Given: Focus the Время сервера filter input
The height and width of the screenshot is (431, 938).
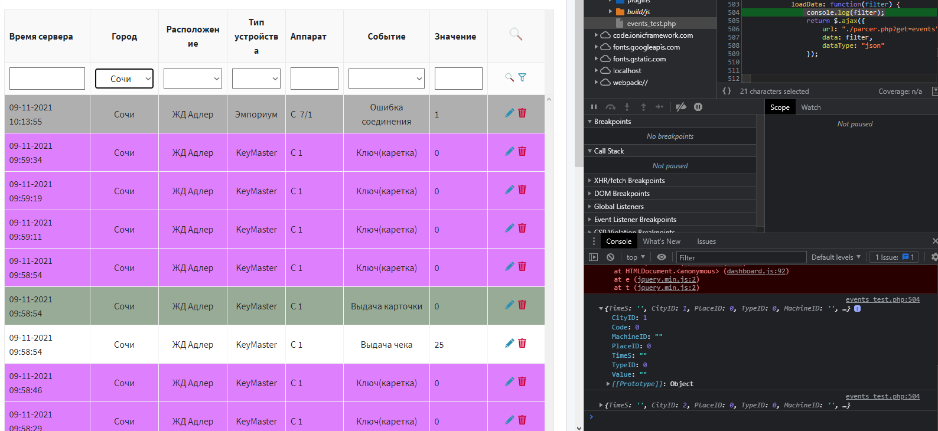Looking at the screenshot, I should (x=47, y=79).
